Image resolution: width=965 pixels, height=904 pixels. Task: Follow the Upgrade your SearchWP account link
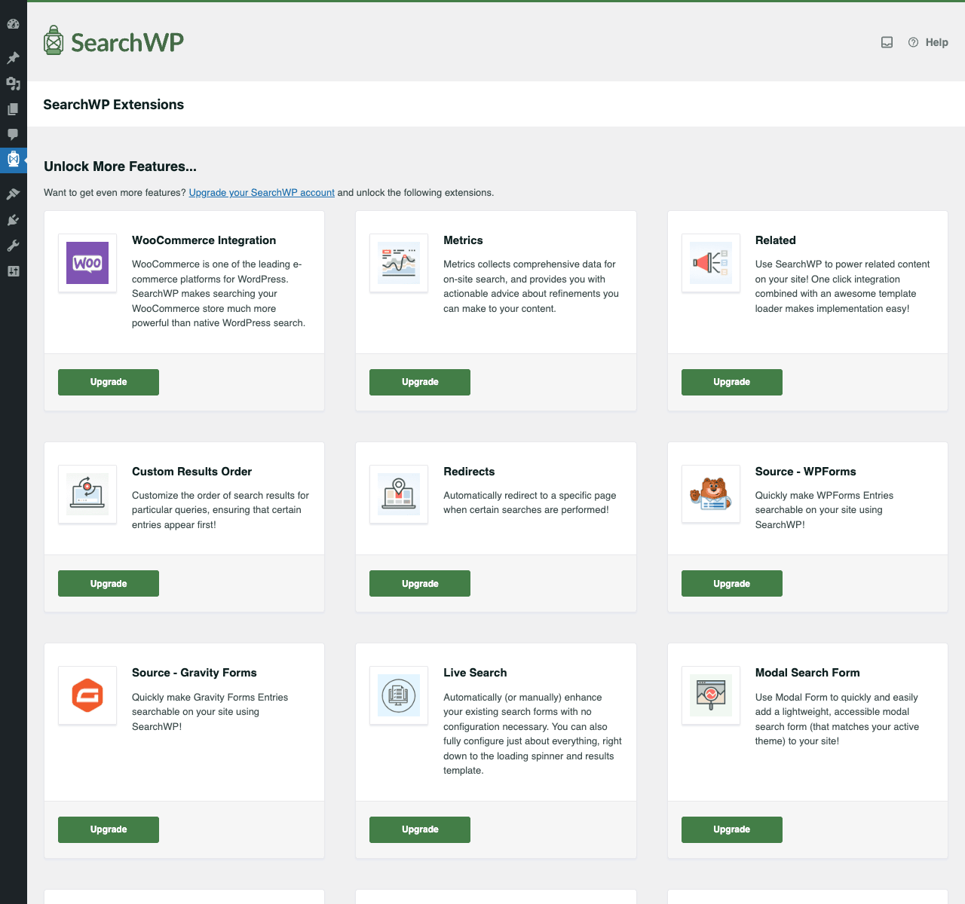[262, 193]
